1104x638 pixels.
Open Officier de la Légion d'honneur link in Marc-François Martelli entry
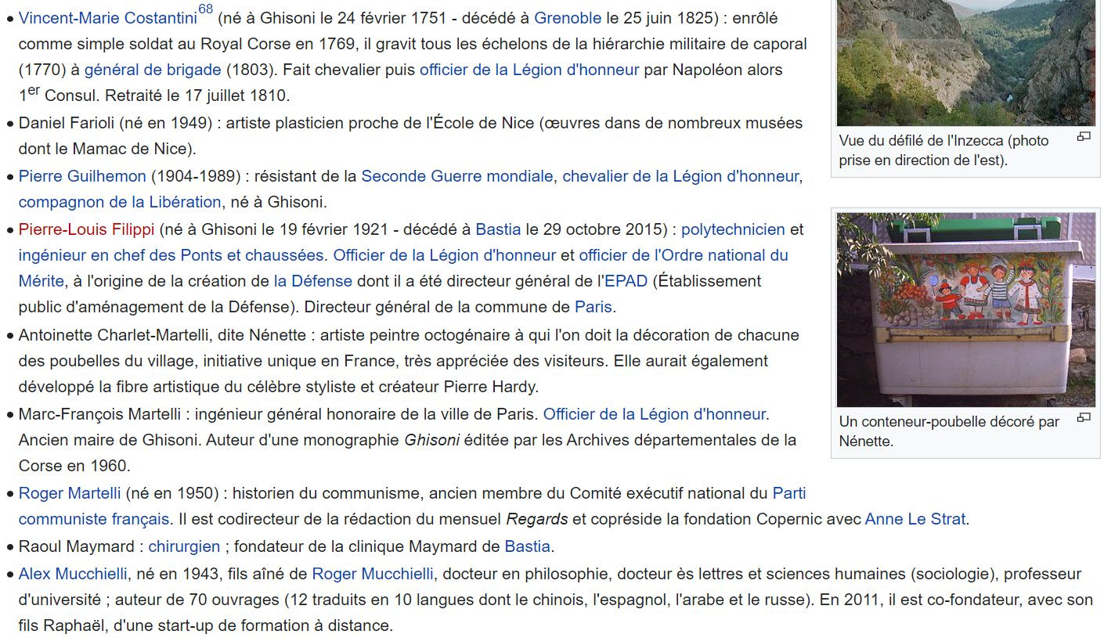coord(655,414)
